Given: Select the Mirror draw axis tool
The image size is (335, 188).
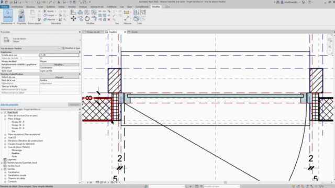Looking at the screenshot, I should point(94,12).
